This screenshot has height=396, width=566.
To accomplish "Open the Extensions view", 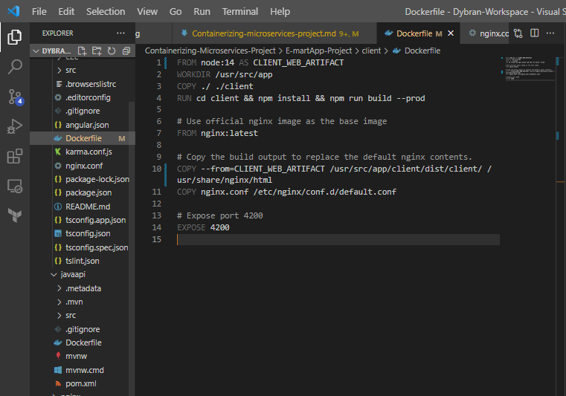I will coord(14,156).
